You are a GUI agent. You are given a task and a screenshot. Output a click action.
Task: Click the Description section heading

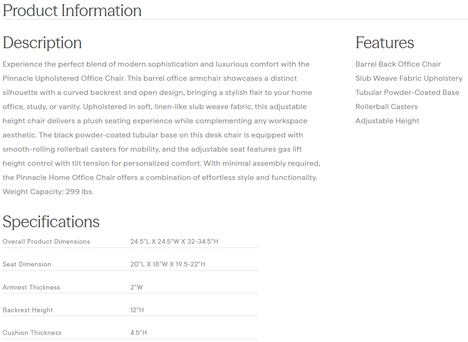42,43
